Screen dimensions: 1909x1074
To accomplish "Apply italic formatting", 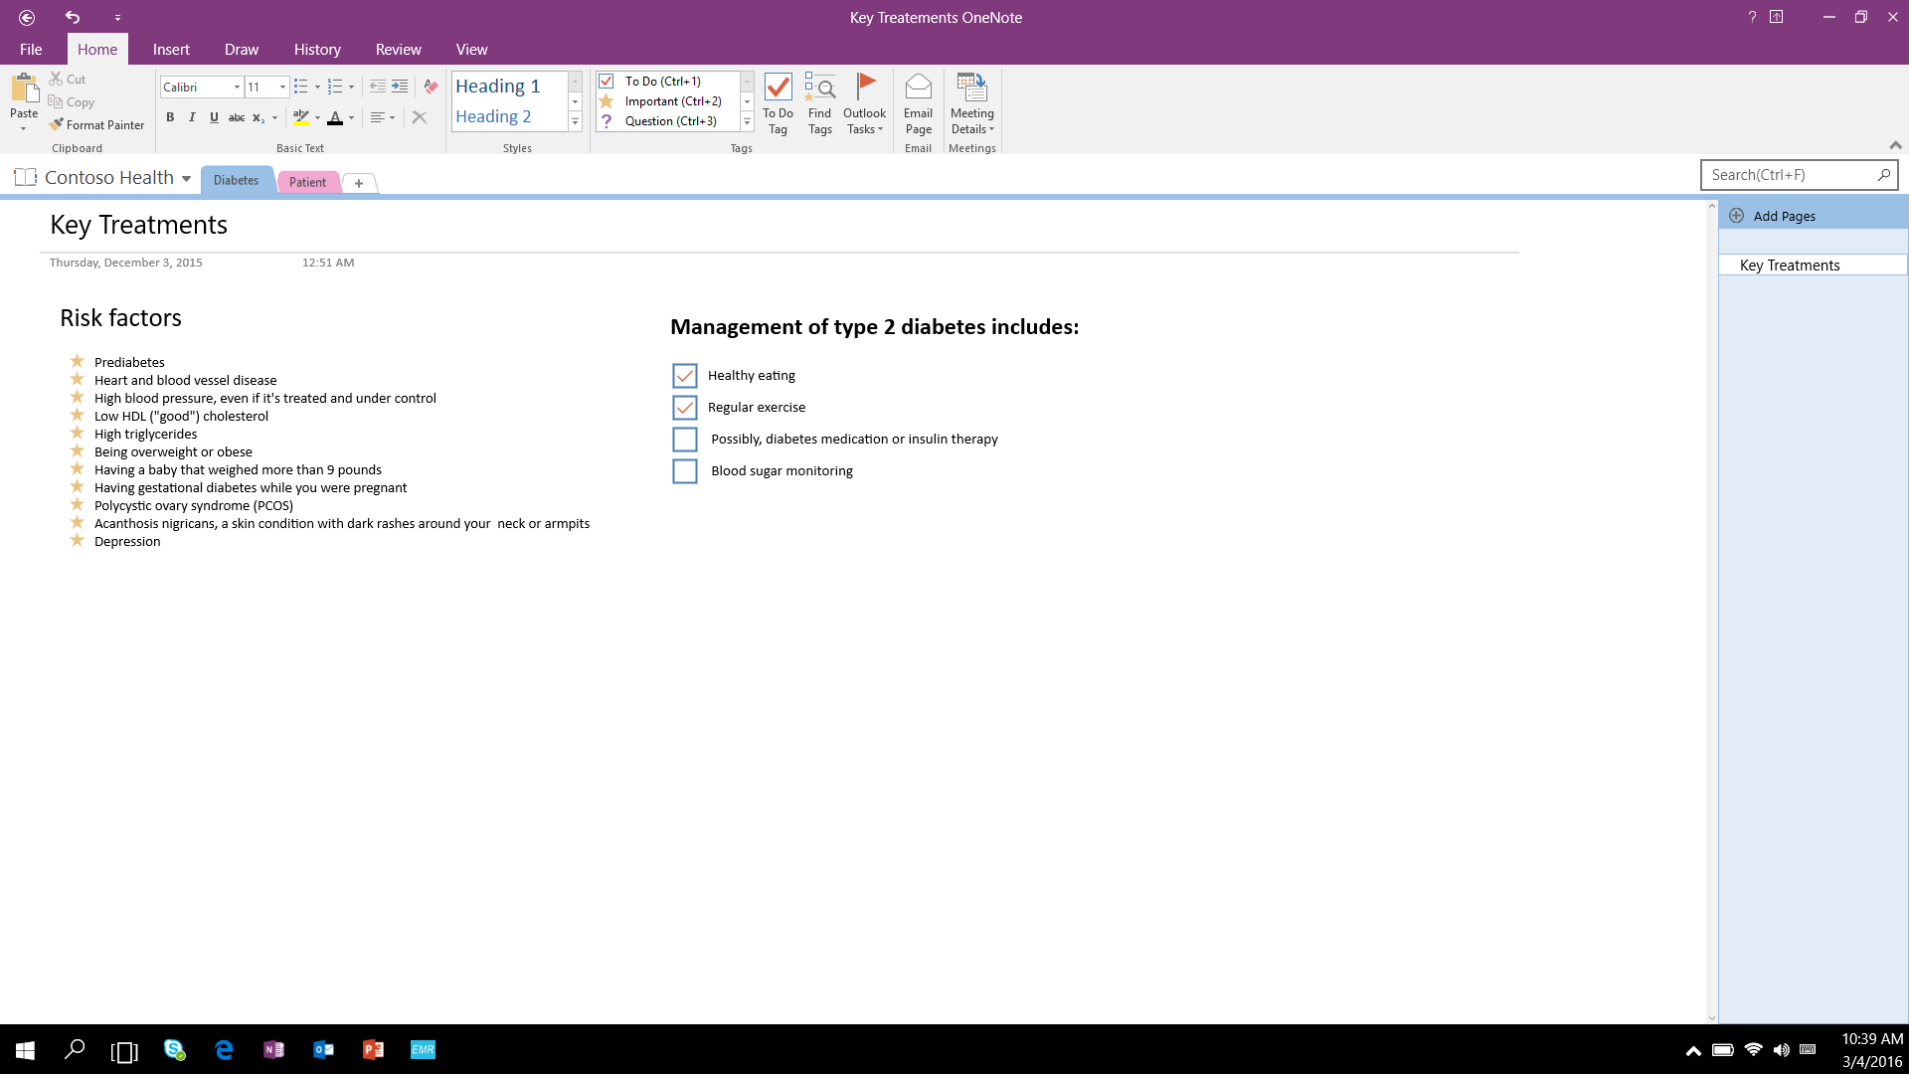I will pos(192,117).
